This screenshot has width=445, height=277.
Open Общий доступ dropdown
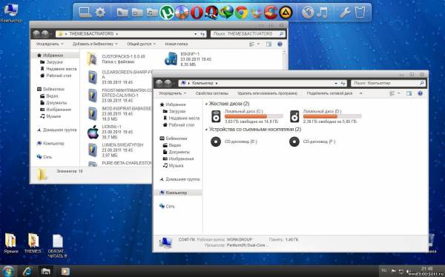[x=141, y=44]
